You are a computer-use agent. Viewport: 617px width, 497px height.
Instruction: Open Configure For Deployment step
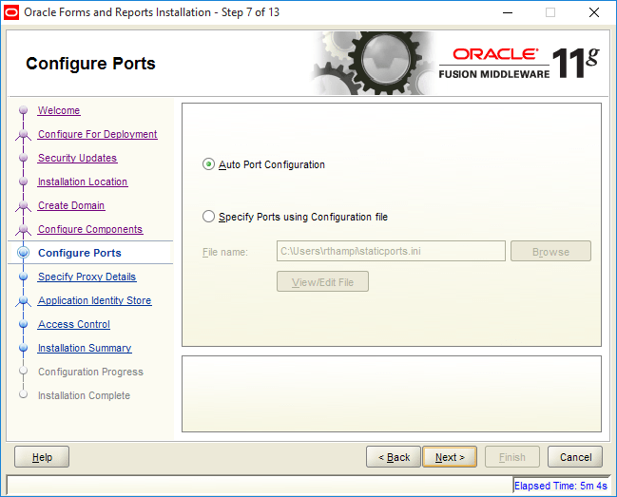point(98,134)
